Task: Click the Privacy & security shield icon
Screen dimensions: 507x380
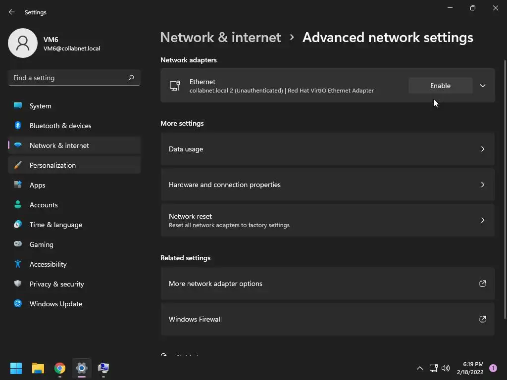Action: (18, 284)
